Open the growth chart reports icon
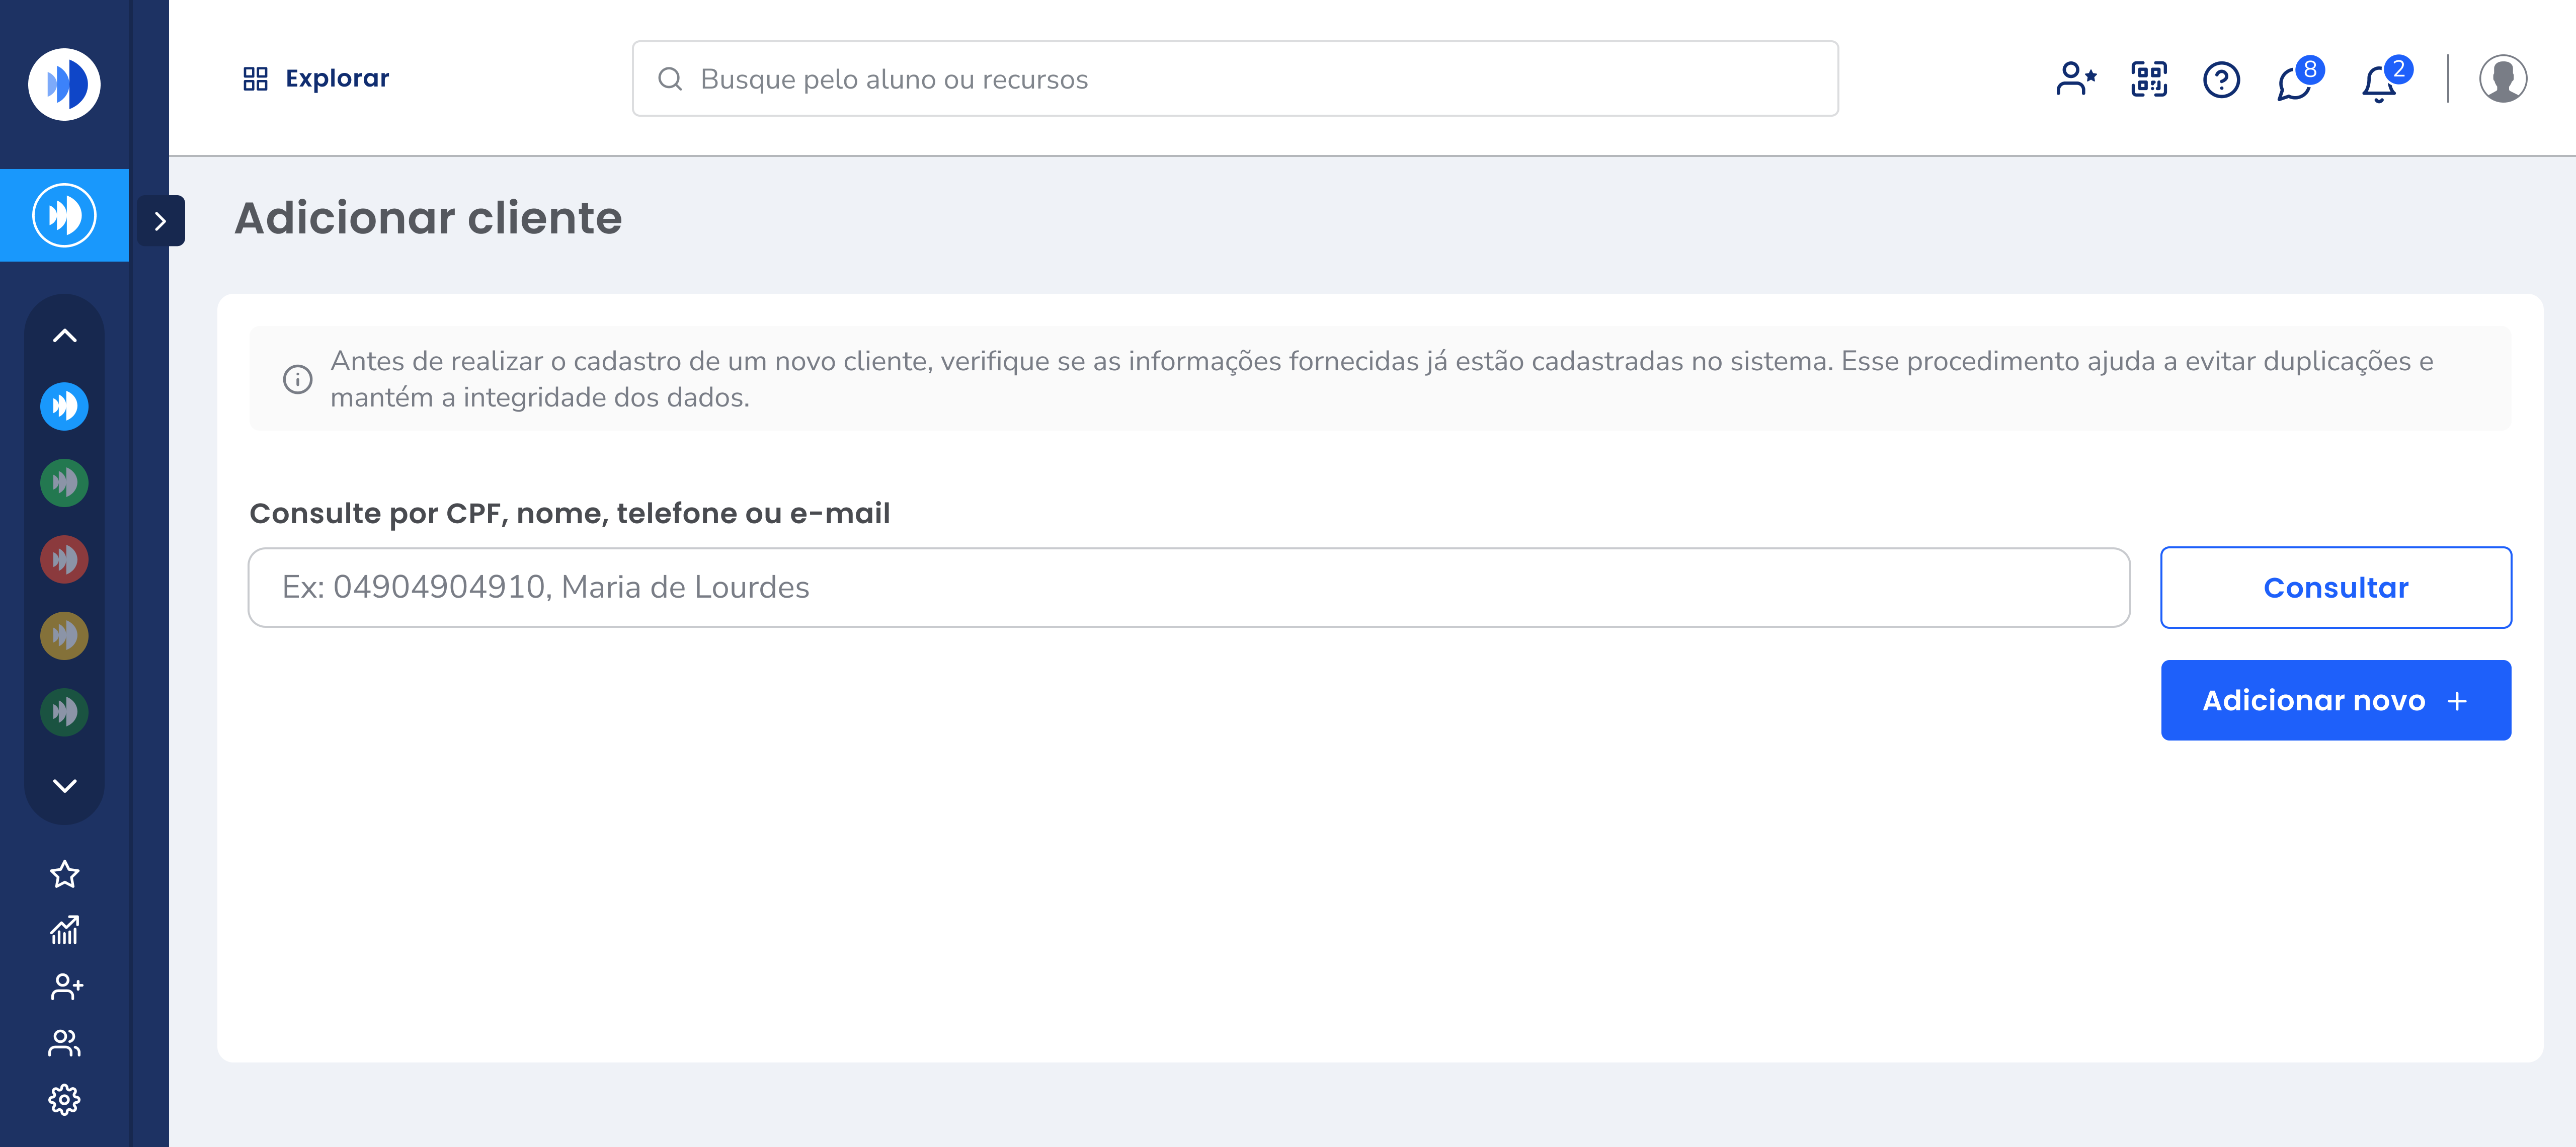2576x1147 pixels. [65, 930]
